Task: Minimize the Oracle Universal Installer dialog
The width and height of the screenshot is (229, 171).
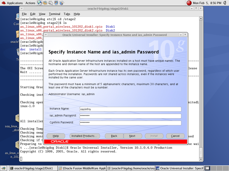Action: tap(181, 35)
